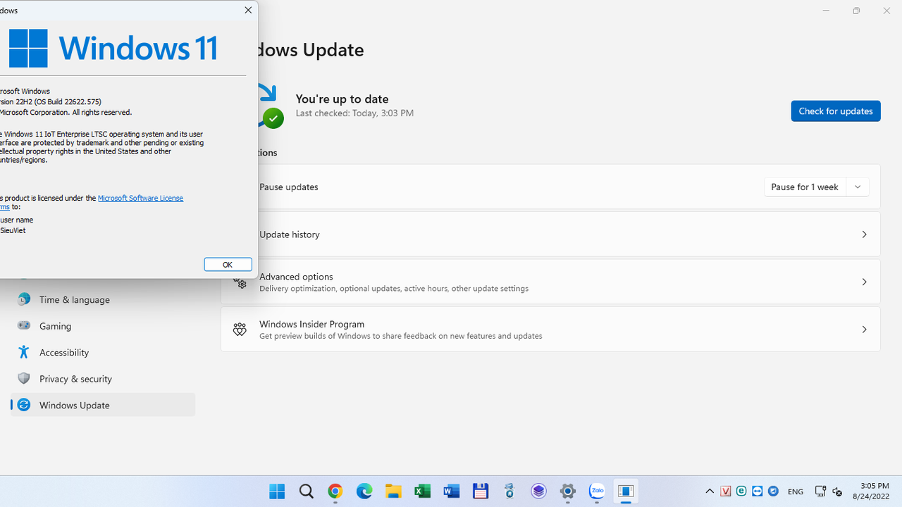Click the SieuViet user name text
The image size is (902, 507).
[13, 230]
